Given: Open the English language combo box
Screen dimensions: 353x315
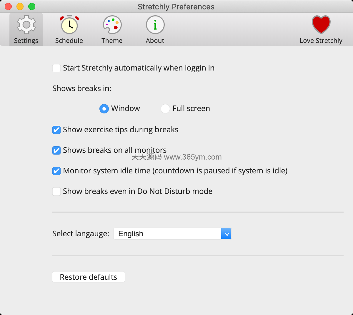Looking at the screenshot, I should pyautogui.click(x=167, y=234).
